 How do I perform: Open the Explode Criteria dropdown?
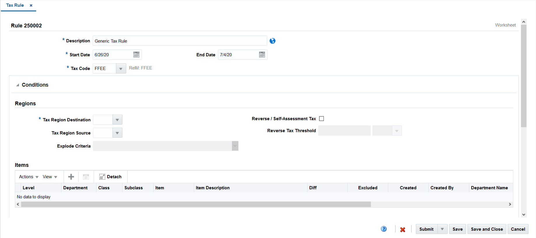(x=235, y=146)
